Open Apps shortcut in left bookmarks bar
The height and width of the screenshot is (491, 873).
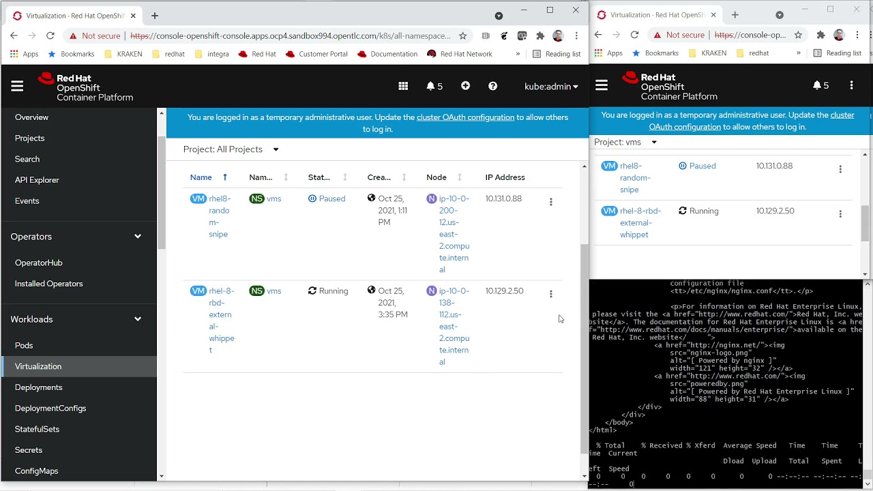click(23, 54)
